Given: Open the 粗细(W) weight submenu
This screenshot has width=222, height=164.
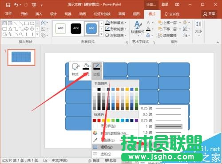Looking at the screenshot, I should click(x=115, y=147).
